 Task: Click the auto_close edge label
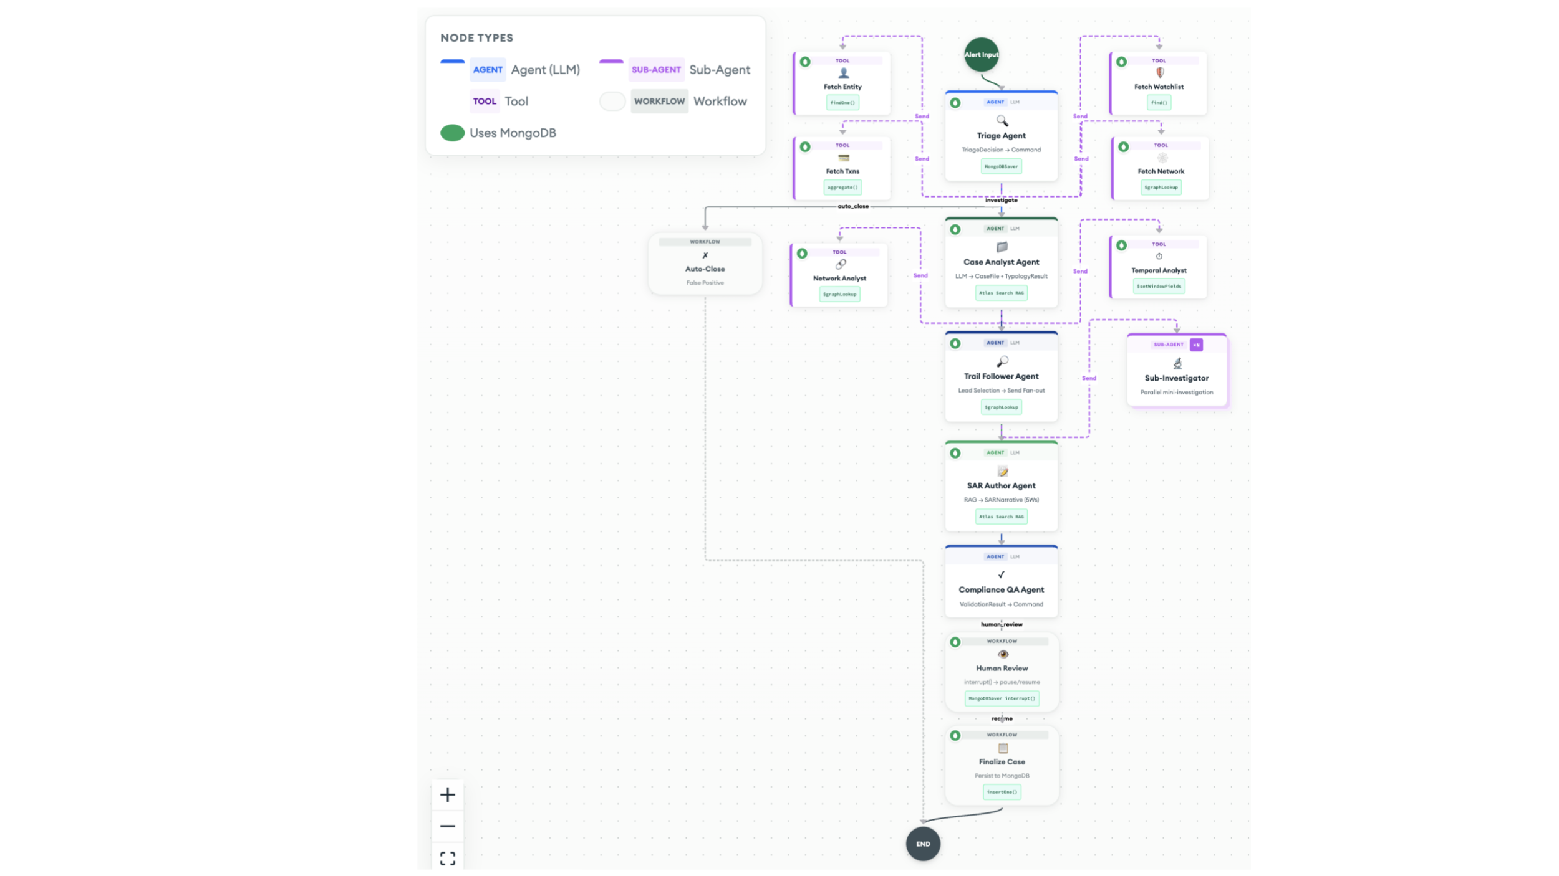[x=852, y=206]
